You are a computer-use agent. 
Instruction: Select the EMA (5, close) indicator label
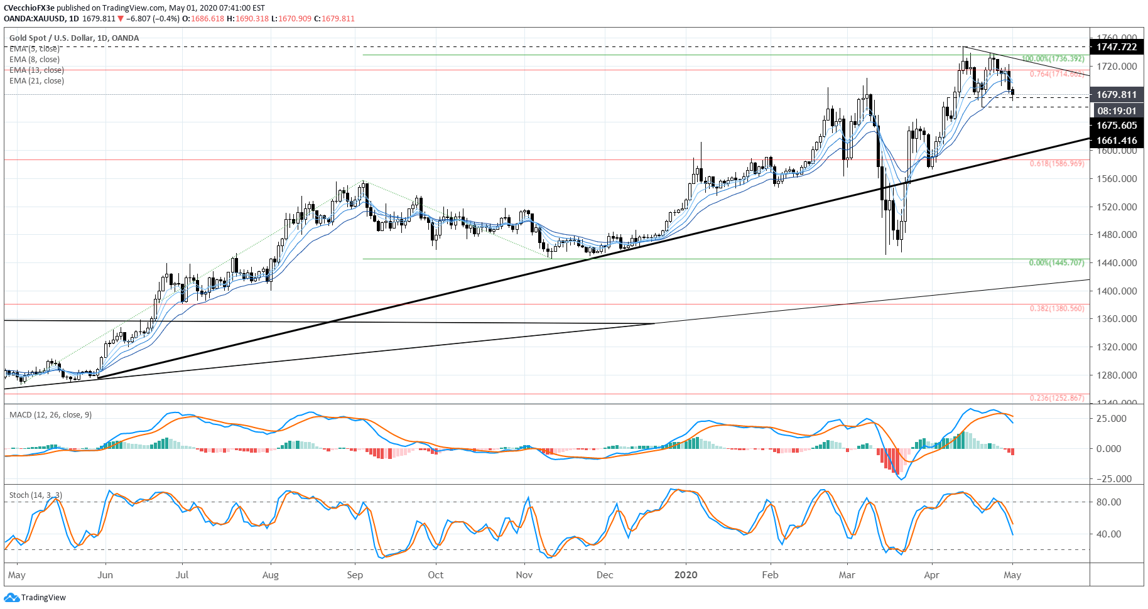point(35,49)
